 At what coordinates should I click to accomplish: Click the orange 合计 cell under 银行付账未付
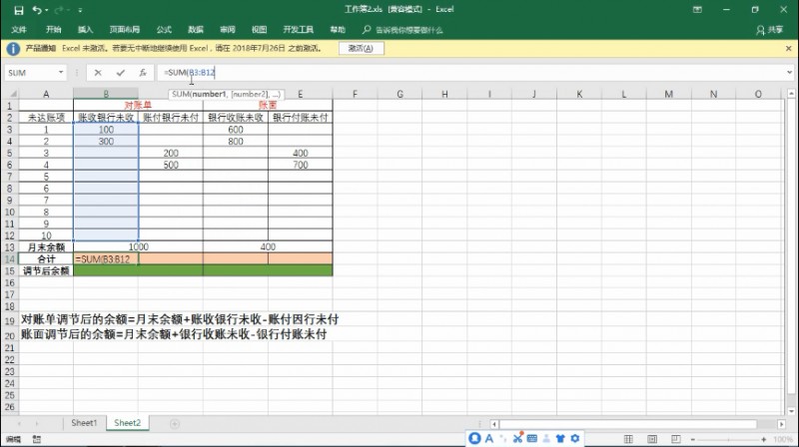pyautogui.click(x=301, y=258)
